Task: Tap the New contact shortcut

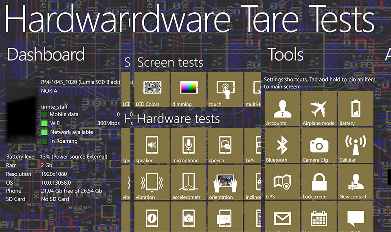Action: [356, 182]
